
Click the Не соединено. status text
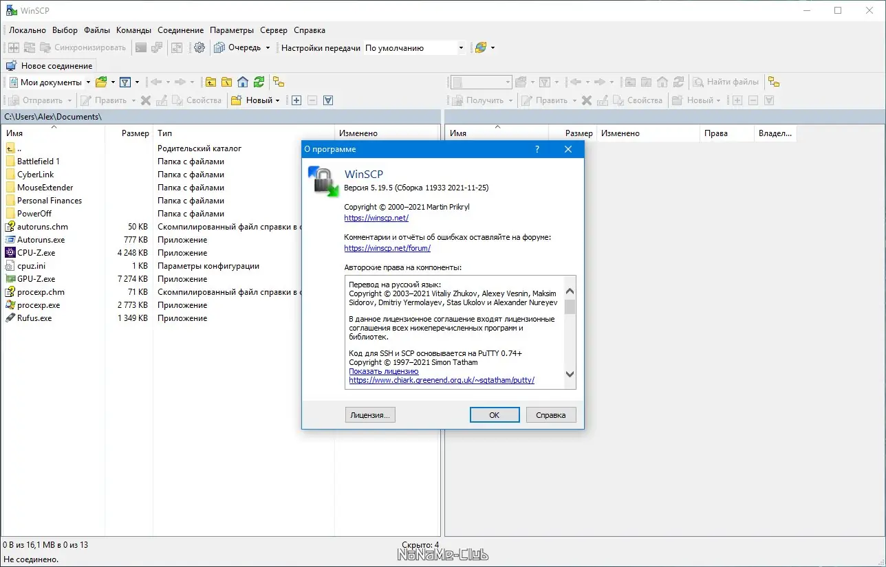[31, 559]
